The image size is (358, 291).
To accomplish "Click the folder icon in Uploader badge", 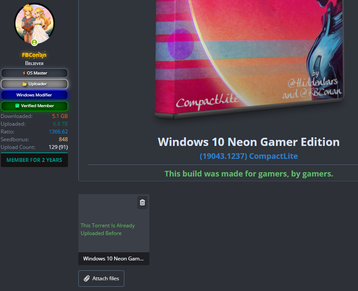I will tap(25, 84).
